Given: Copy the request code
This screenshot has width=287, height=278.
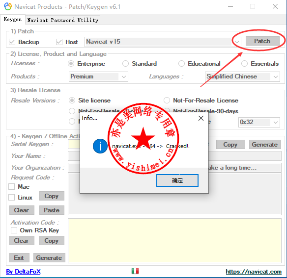Looking at the screenshot, I should (x=52, y=196).
